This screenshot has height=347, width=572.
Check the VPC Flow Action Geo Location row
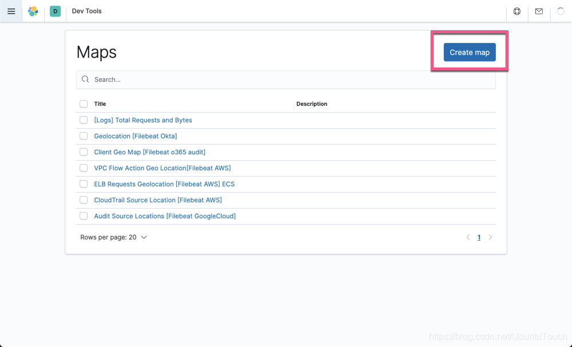(84, 168)
